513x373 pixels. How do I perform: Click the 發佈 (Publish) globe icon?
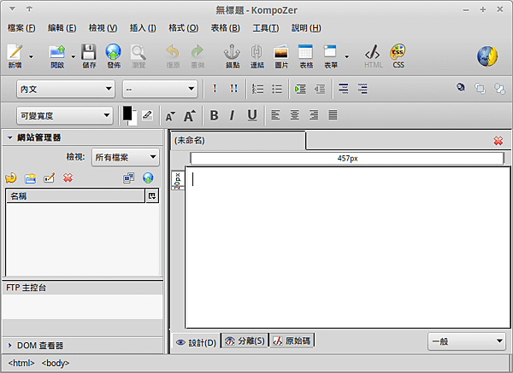114,52
